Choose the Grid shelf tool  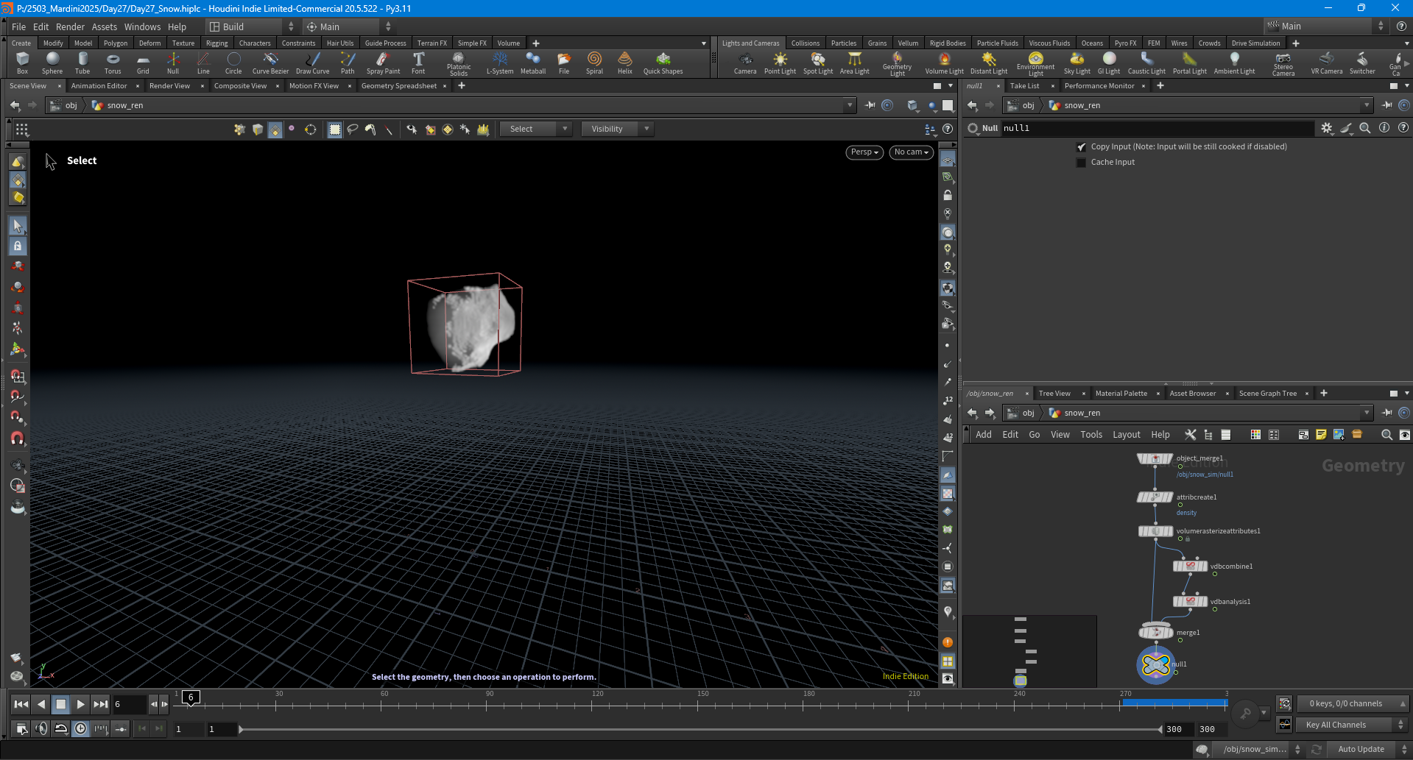tap(143, 63)
